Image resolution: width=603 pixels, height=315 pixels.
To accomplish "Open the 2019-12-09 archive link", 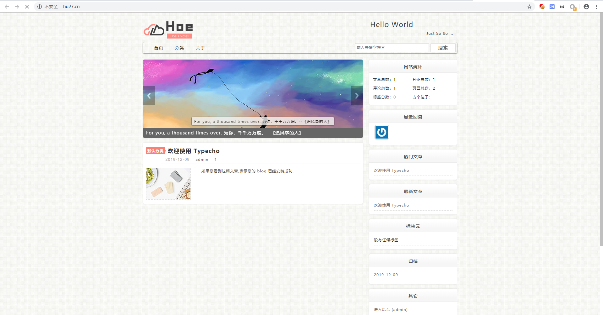I will click(x=386, y=275).
